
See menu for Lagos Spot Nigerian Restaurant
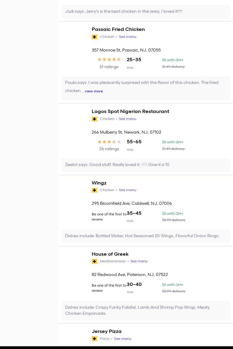127,119
